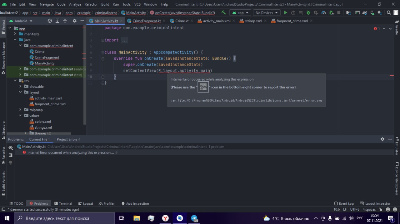Viewport: 400px width, 224px height.
Task: Open the app run configuration dropdown
Action: coord(240,13)
